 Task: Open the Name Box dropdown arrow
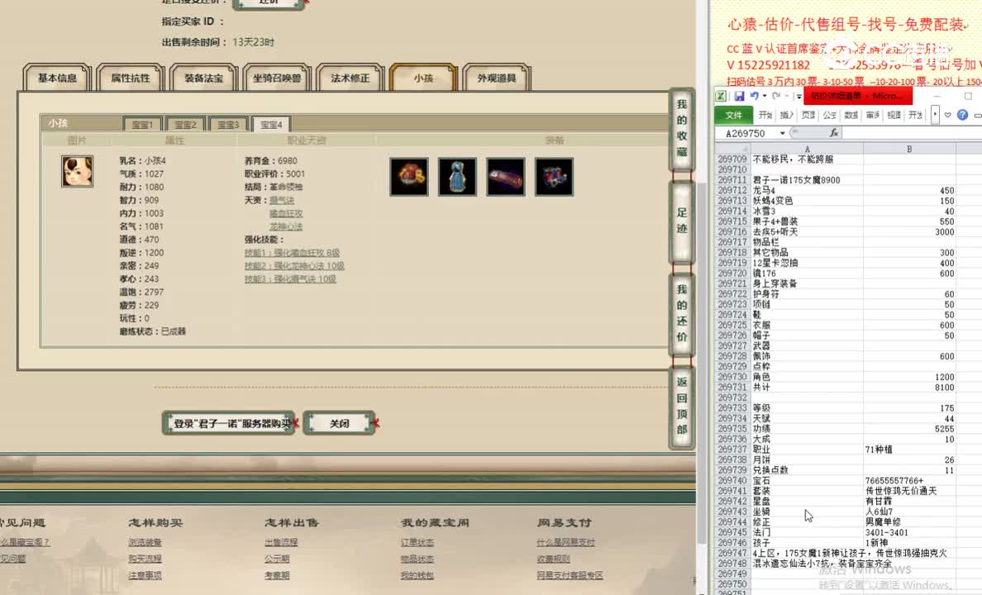[782, 133]
